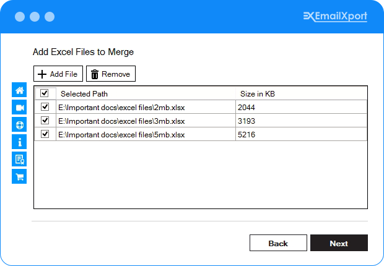Viewport: 384px width, 266px height.
Task: Click the third window control dot
Action: pyautogui.click(x=50, y=17)
